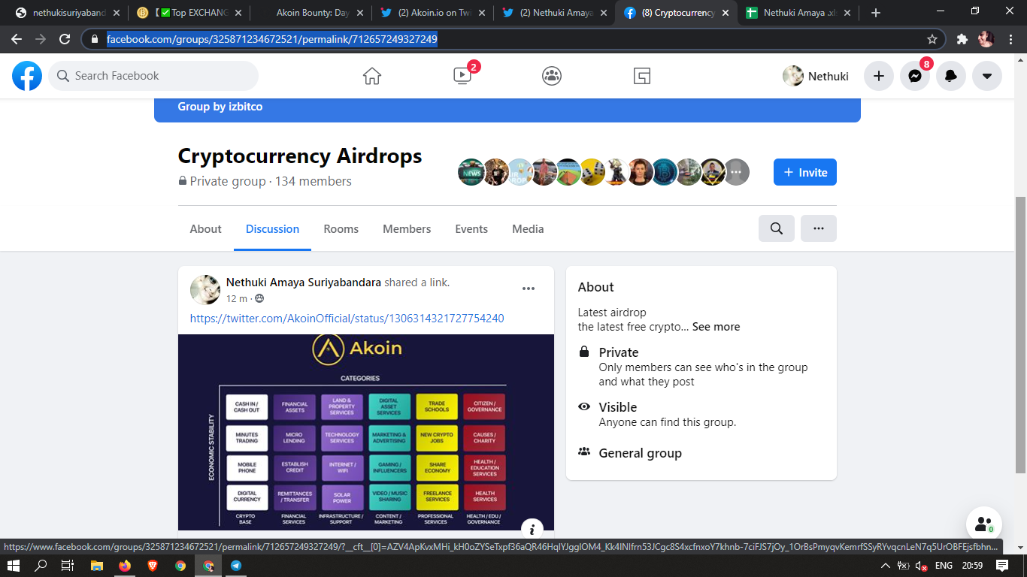Screen dimensions: 1027x577
Task: Expand the Account dropdown arrow
Action: [x=987, y=76]
